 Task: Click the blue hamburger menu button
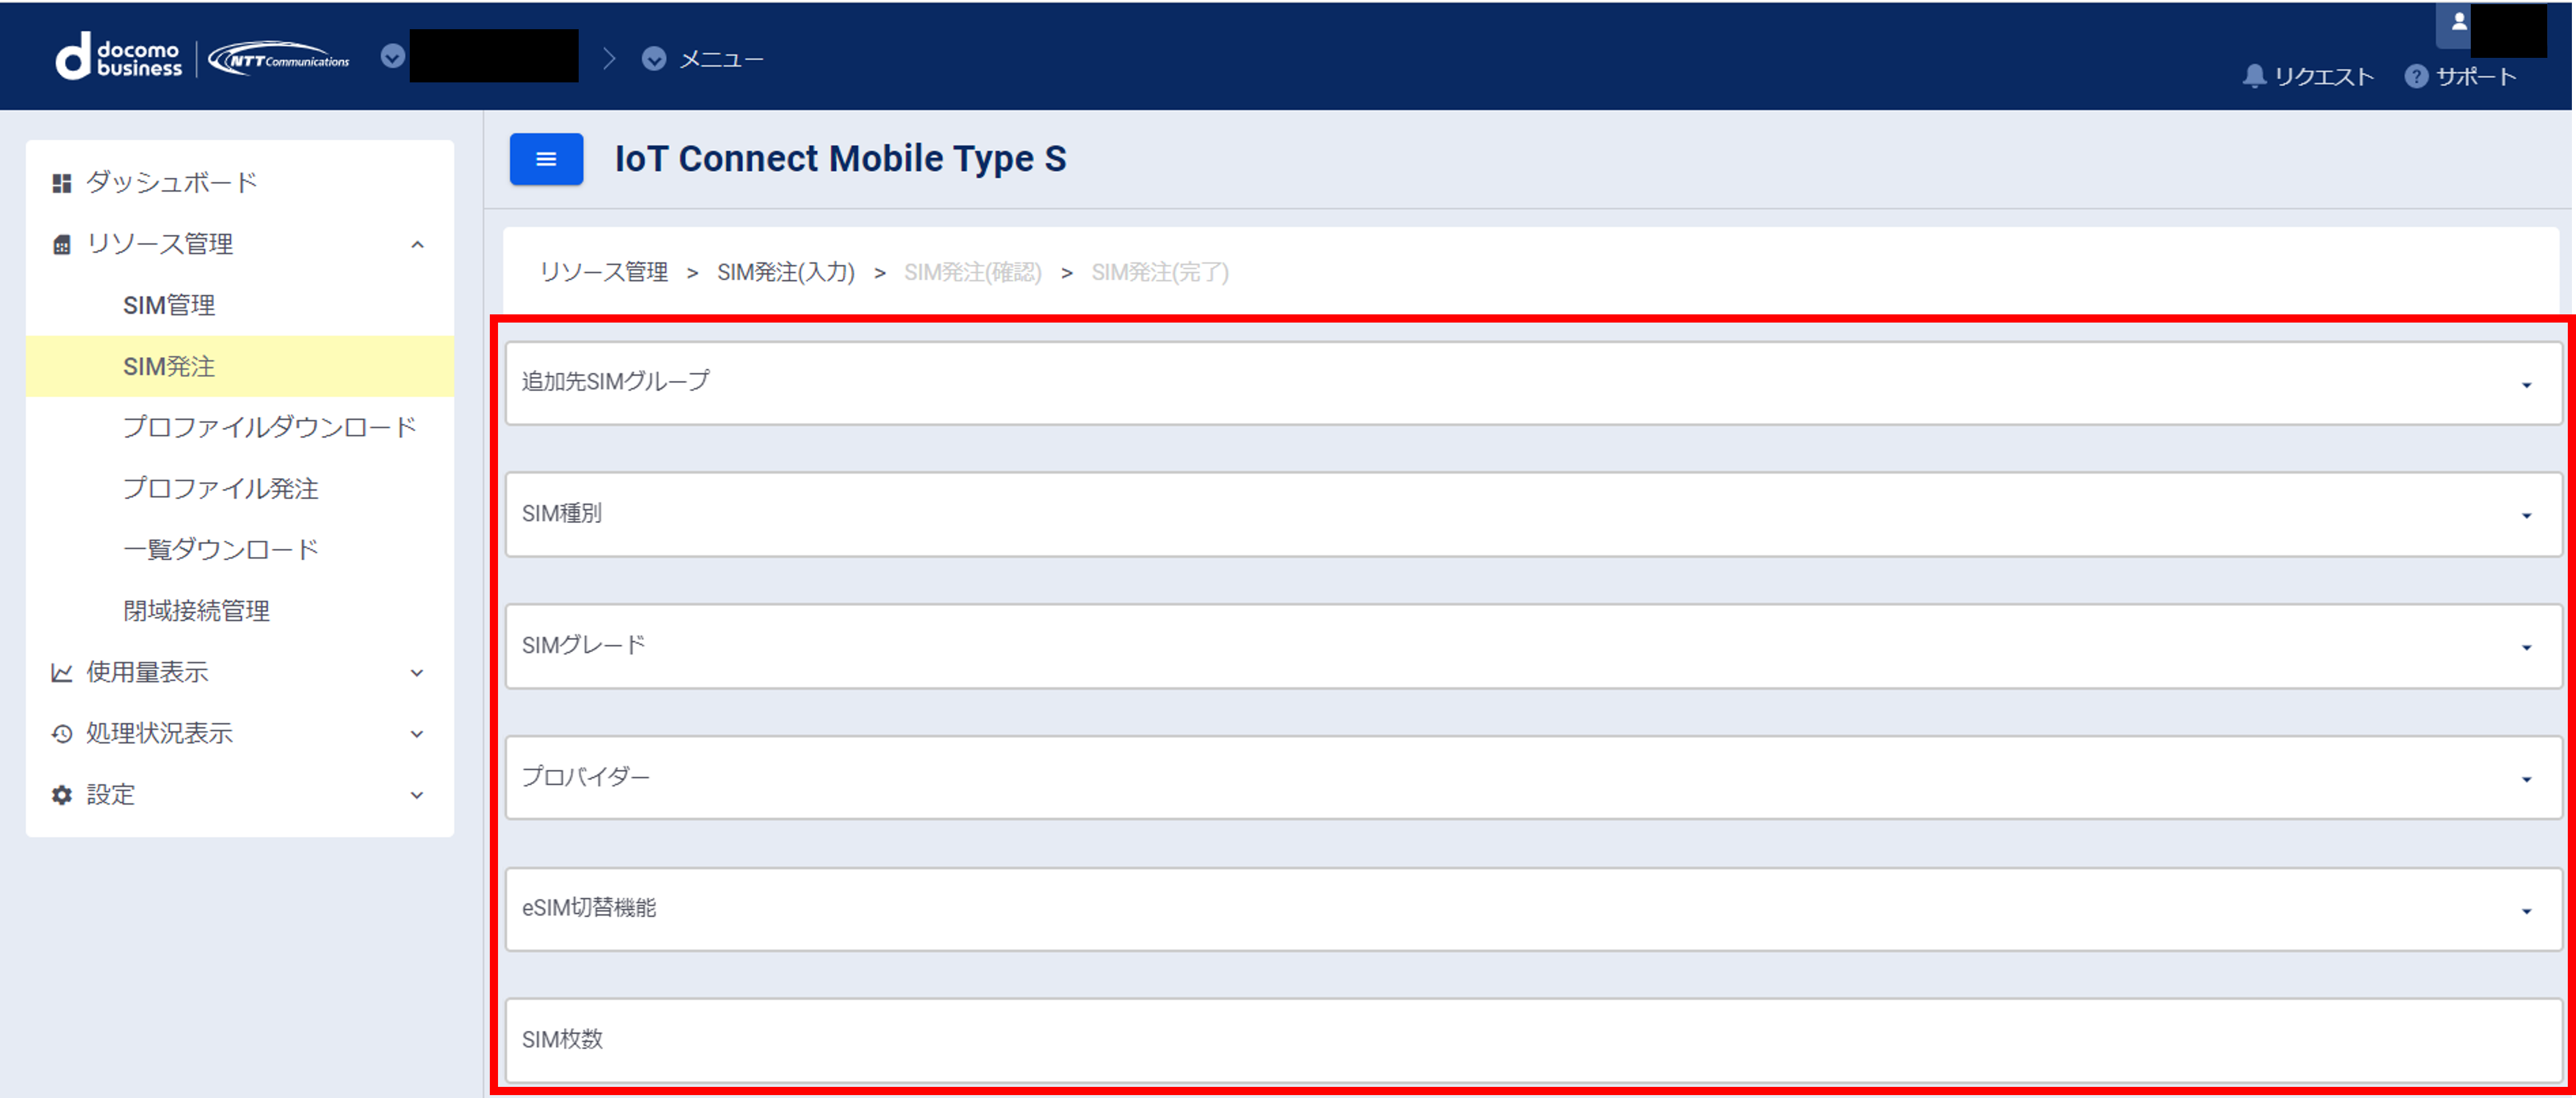click(546, 159)
